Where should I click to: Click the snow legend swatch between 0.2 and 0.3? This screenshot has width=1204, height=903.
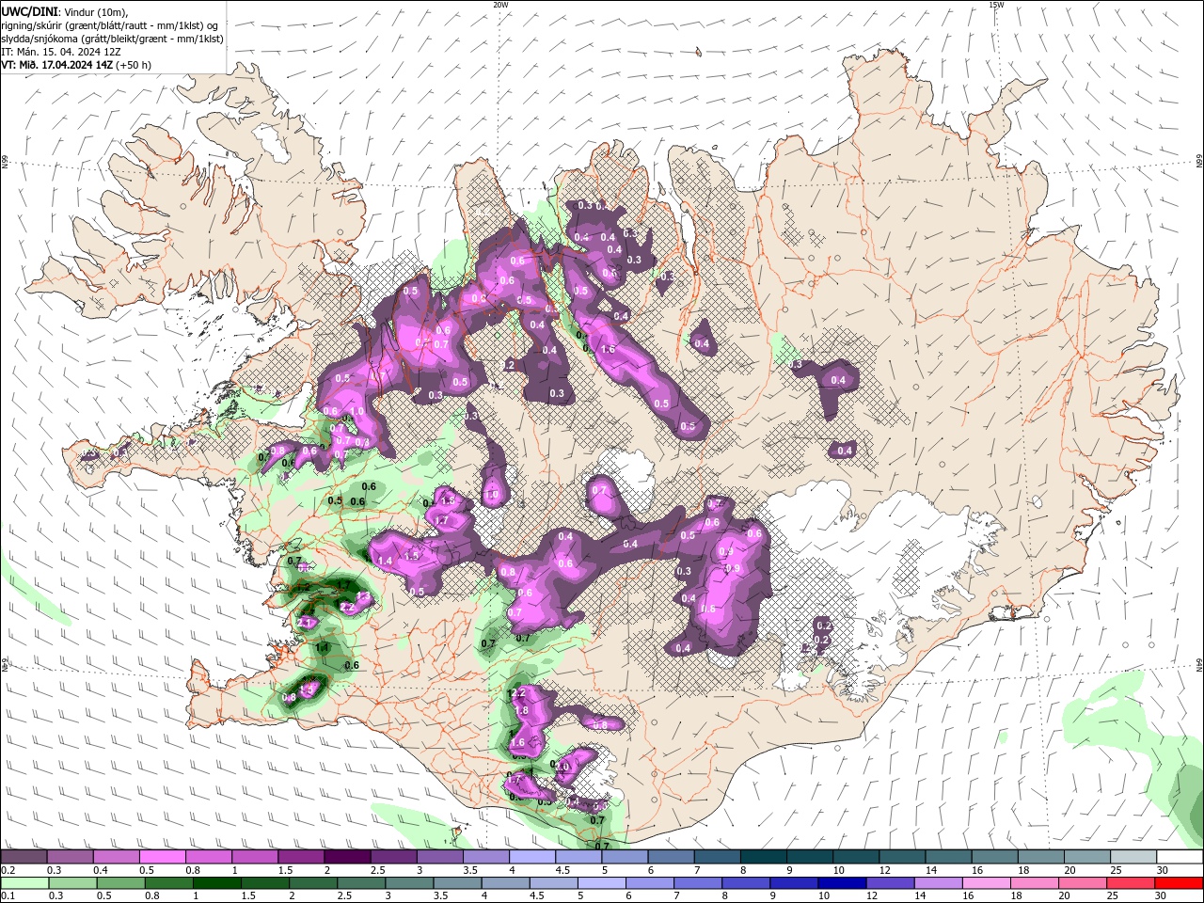click(24, 857)
